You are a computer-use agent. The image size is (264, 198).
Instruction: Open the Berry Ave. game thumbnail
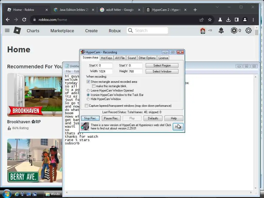pos(35,160)
